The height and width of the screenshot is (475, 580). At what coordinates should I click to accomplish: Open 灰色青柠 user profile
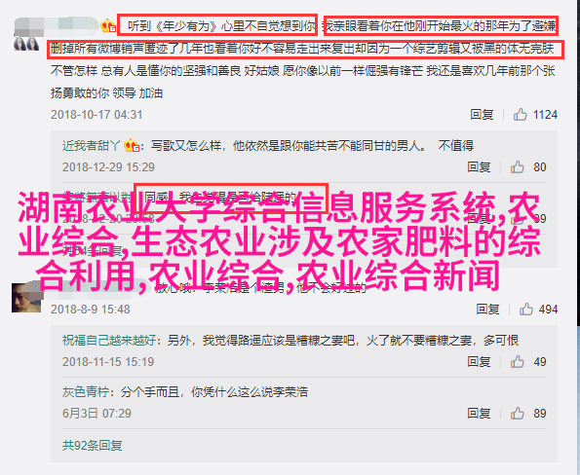point(86,392)
